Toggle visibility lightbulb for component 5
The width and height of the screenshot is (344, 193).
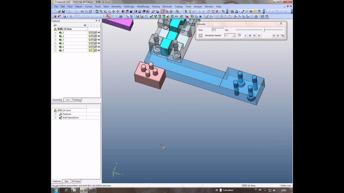coord(90,50)
